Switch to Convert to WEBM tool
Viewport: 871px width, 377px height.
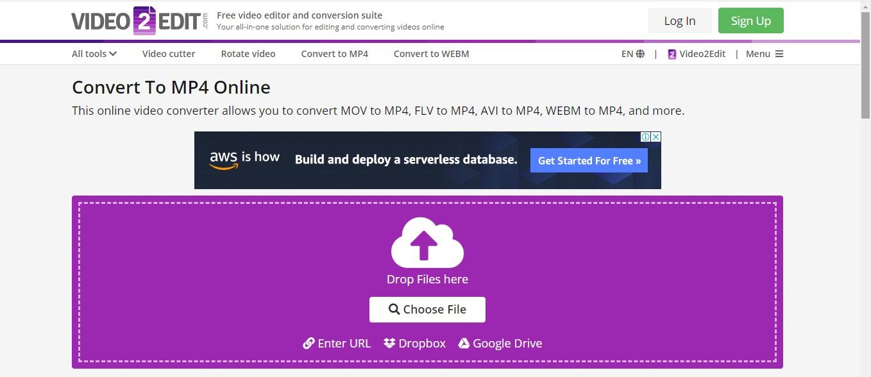(431, 54)
